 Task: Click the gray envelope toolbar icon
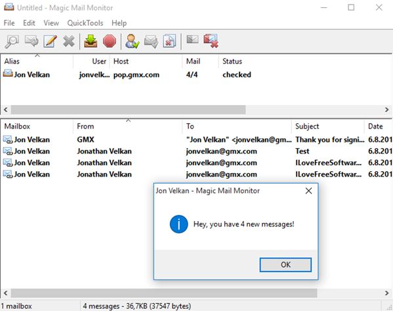pyautogui.click(x=192, y=39)
